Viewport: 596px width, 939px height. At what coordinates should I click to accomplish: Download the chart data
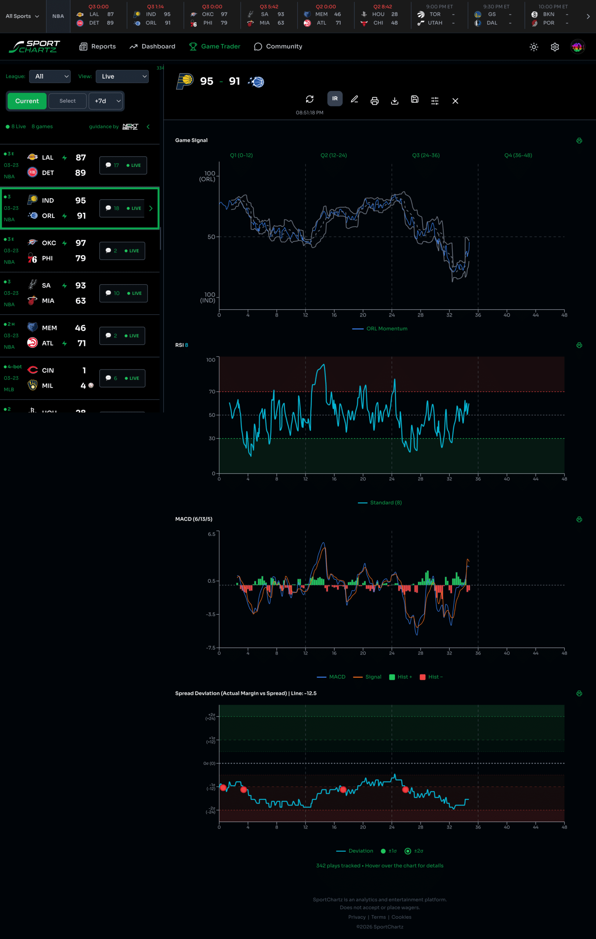(x=395, y=101)
